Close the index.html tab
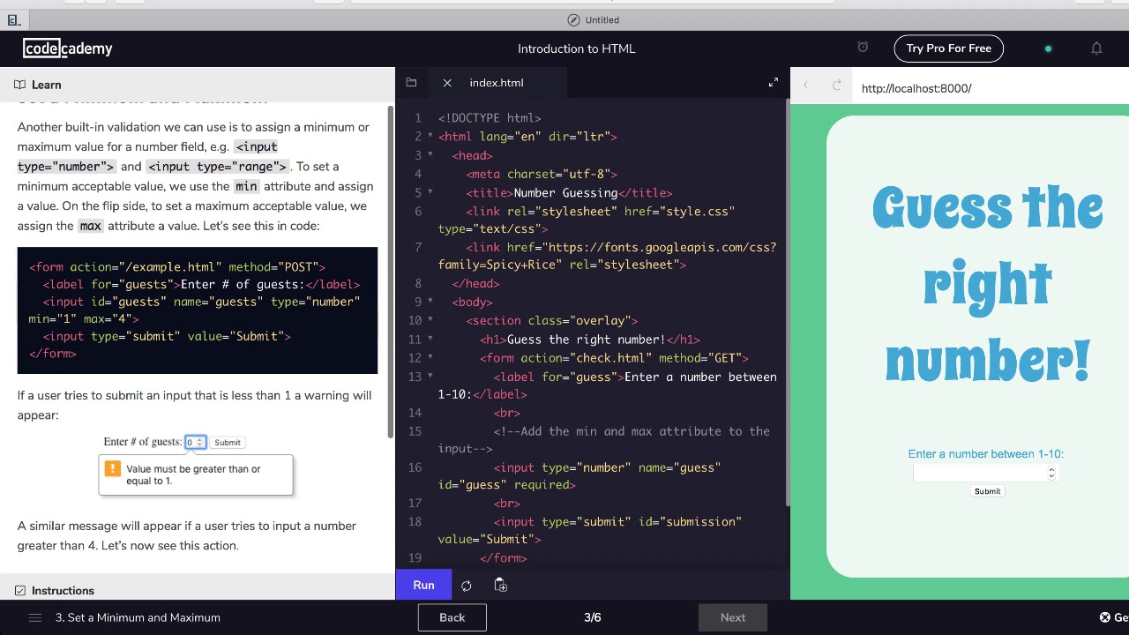1129x635 pixels. coord(447,83)
